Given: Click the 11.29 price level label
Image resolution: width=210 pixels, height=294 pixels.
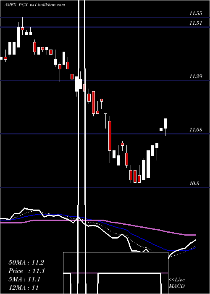Looking at the screenshot, I should pos(196,76).
